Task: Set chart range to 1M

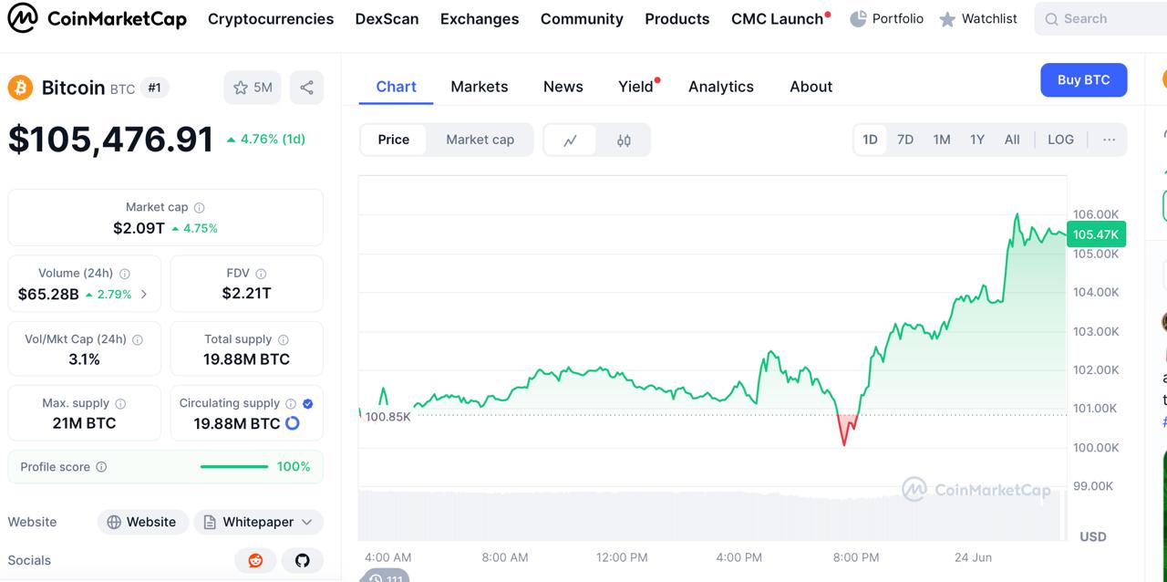Action: coord(942,140)
